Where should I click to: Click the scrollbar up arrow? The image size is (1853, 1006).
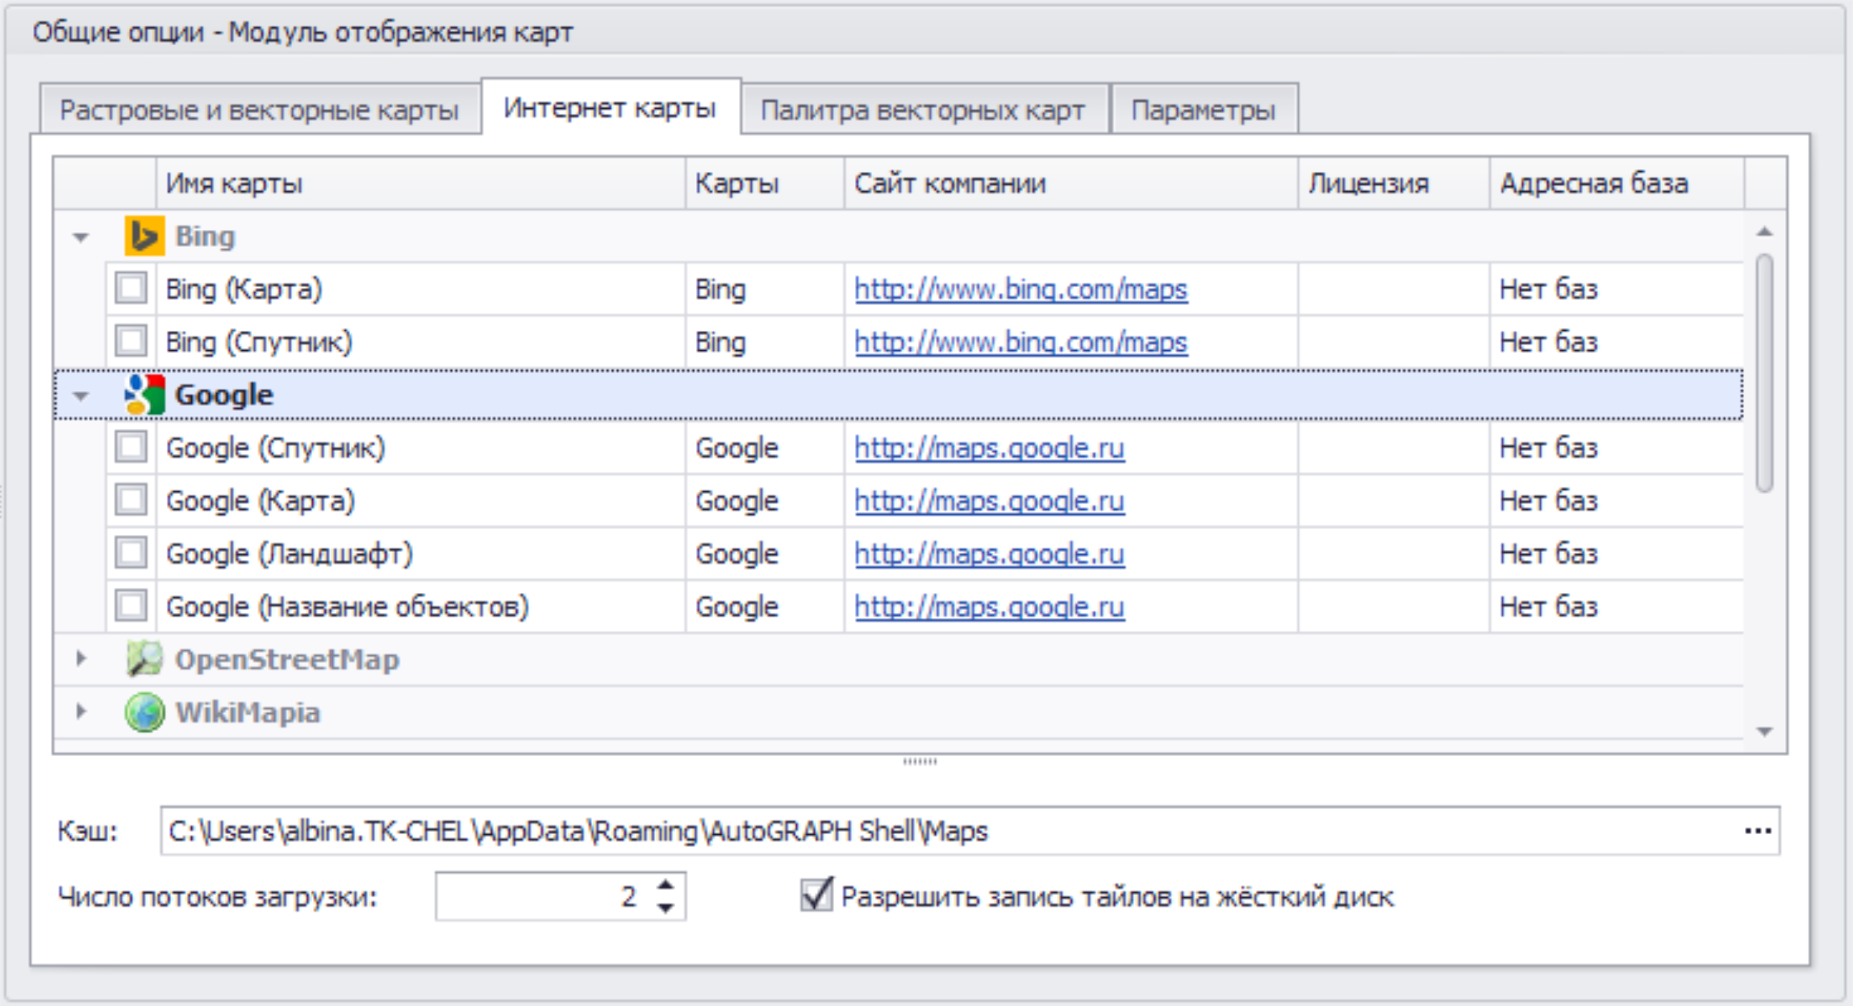pyautogui.click(x=1764, y=232)
